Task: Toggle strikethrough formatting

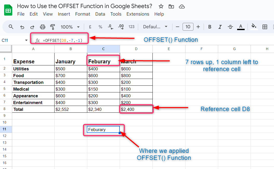Action: click(230, 27)
